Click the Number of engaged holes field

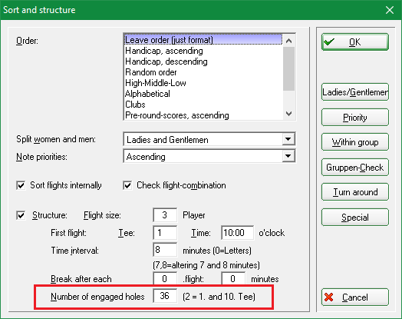click(165, 296)
